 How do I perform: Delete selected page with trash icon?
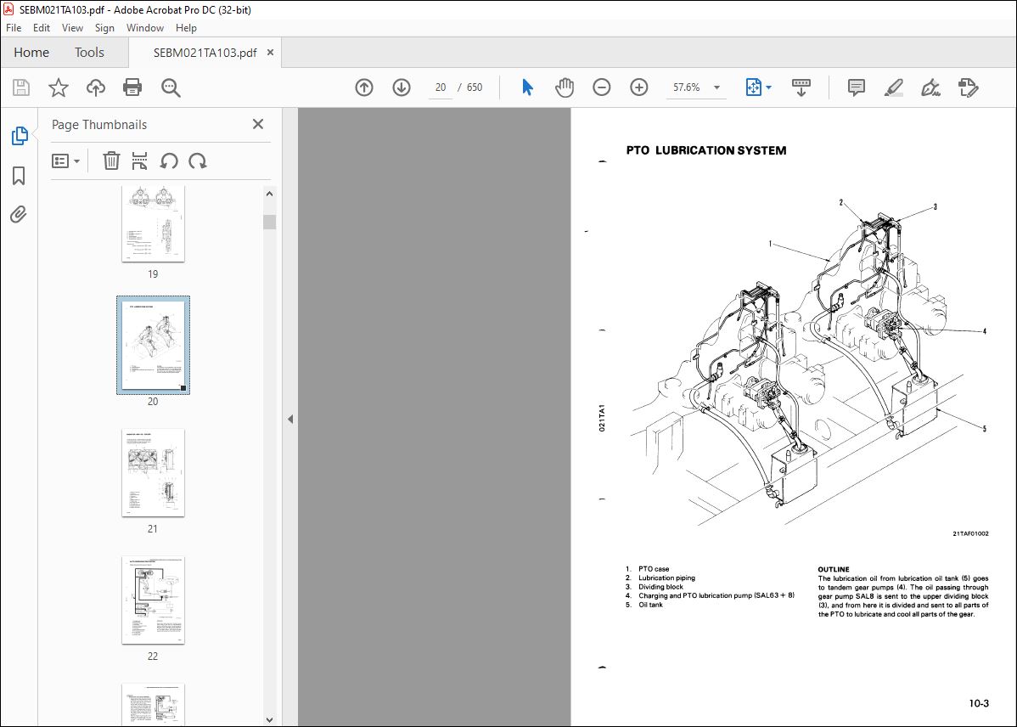pos(111,161)
